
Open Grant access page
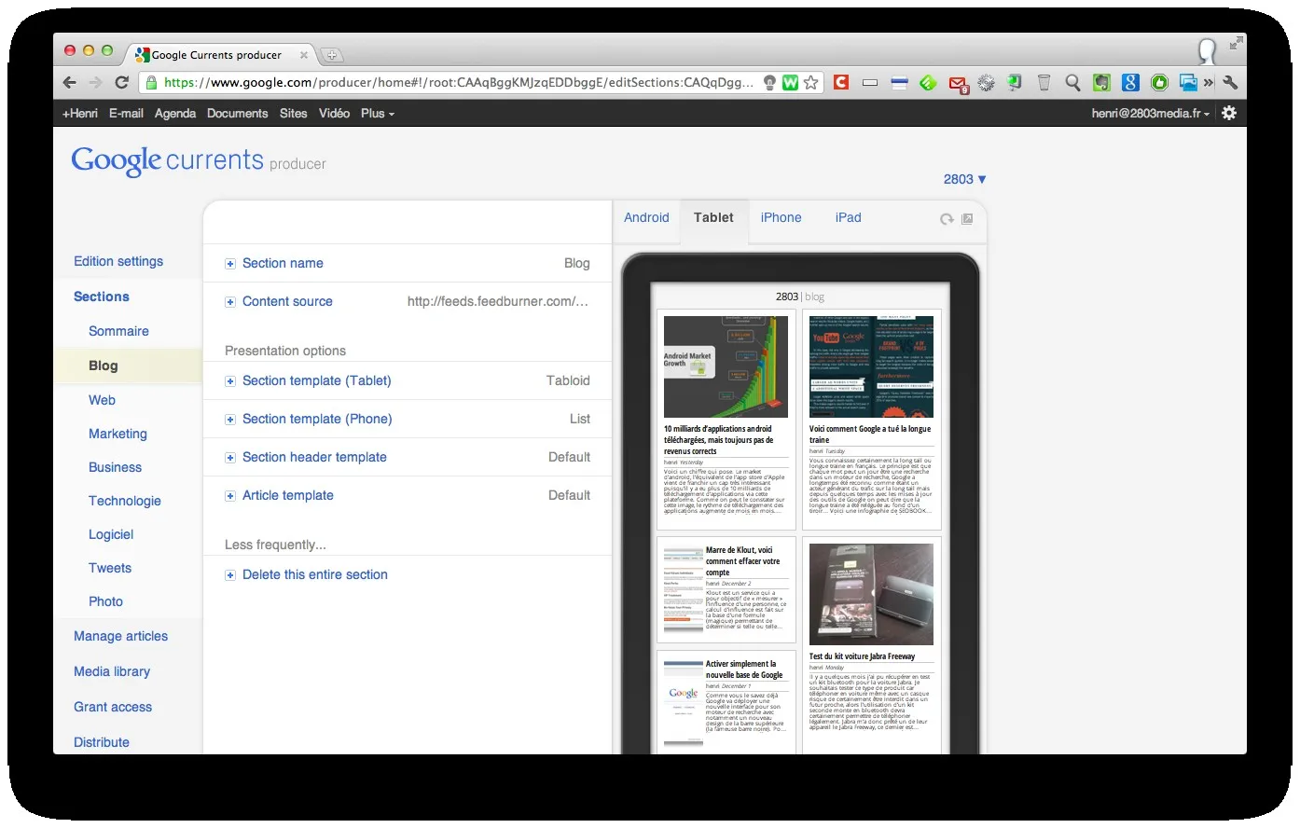[113, 707]
